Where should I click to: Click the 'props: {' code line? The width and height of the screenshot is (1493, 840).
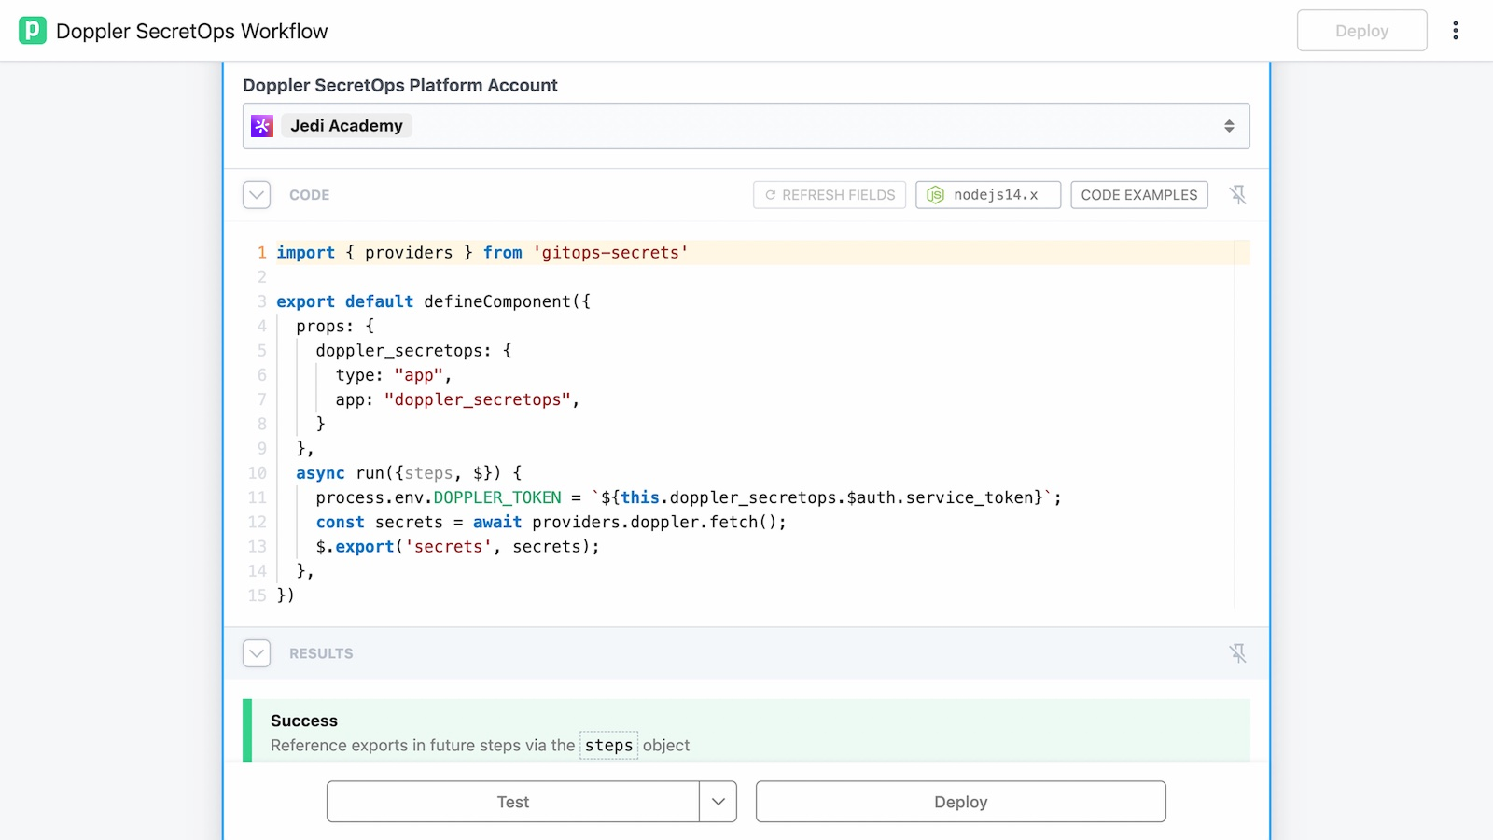tap(335, 326)
